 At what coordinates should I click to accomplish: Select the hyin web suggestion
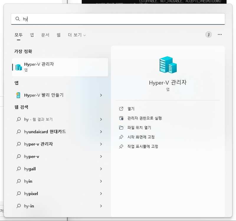click(x=60, y=181)
